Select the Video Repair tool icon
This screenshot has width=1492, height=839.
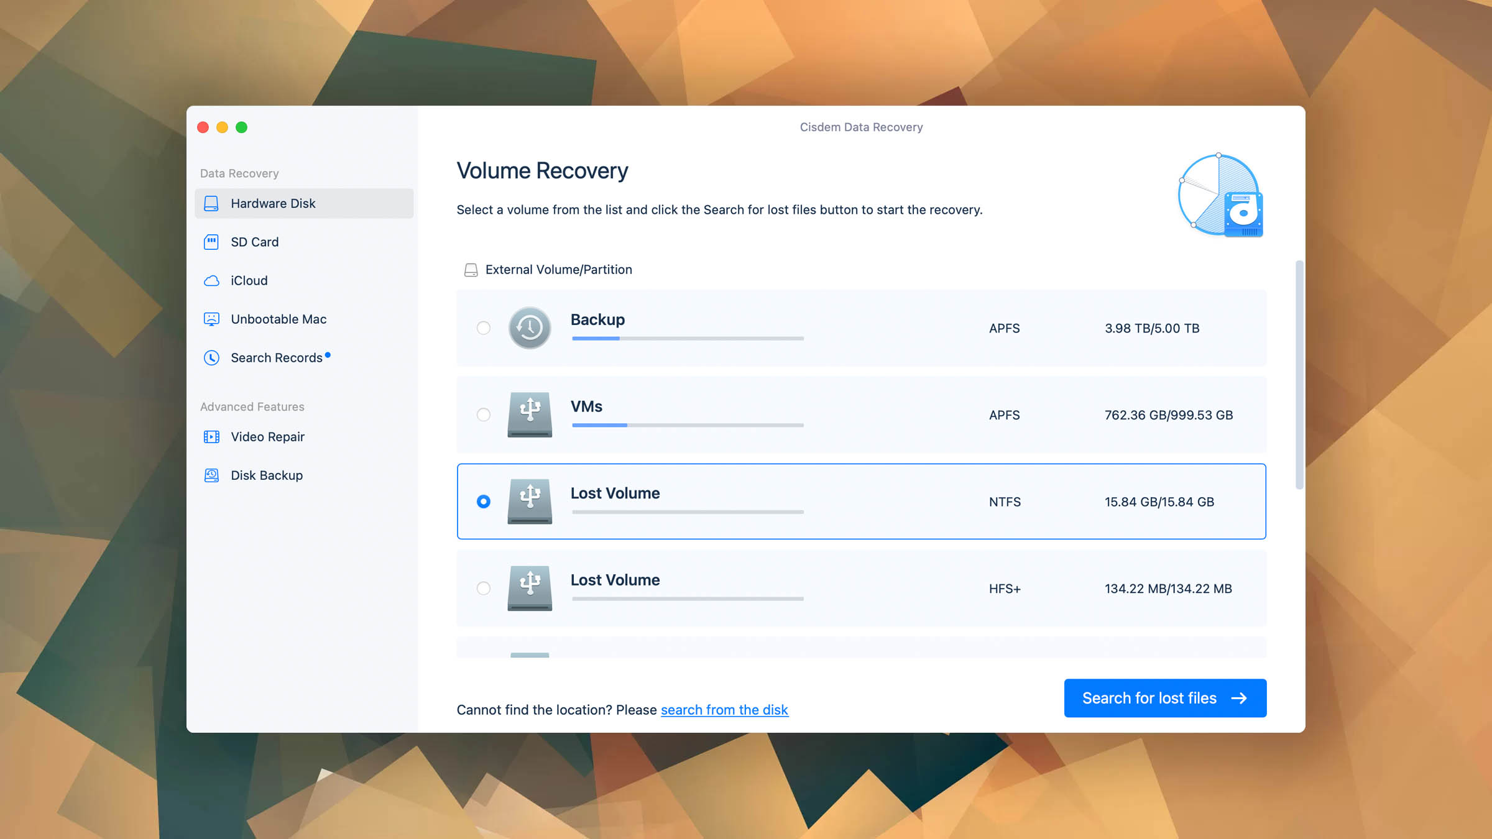(x=211, y=436)
